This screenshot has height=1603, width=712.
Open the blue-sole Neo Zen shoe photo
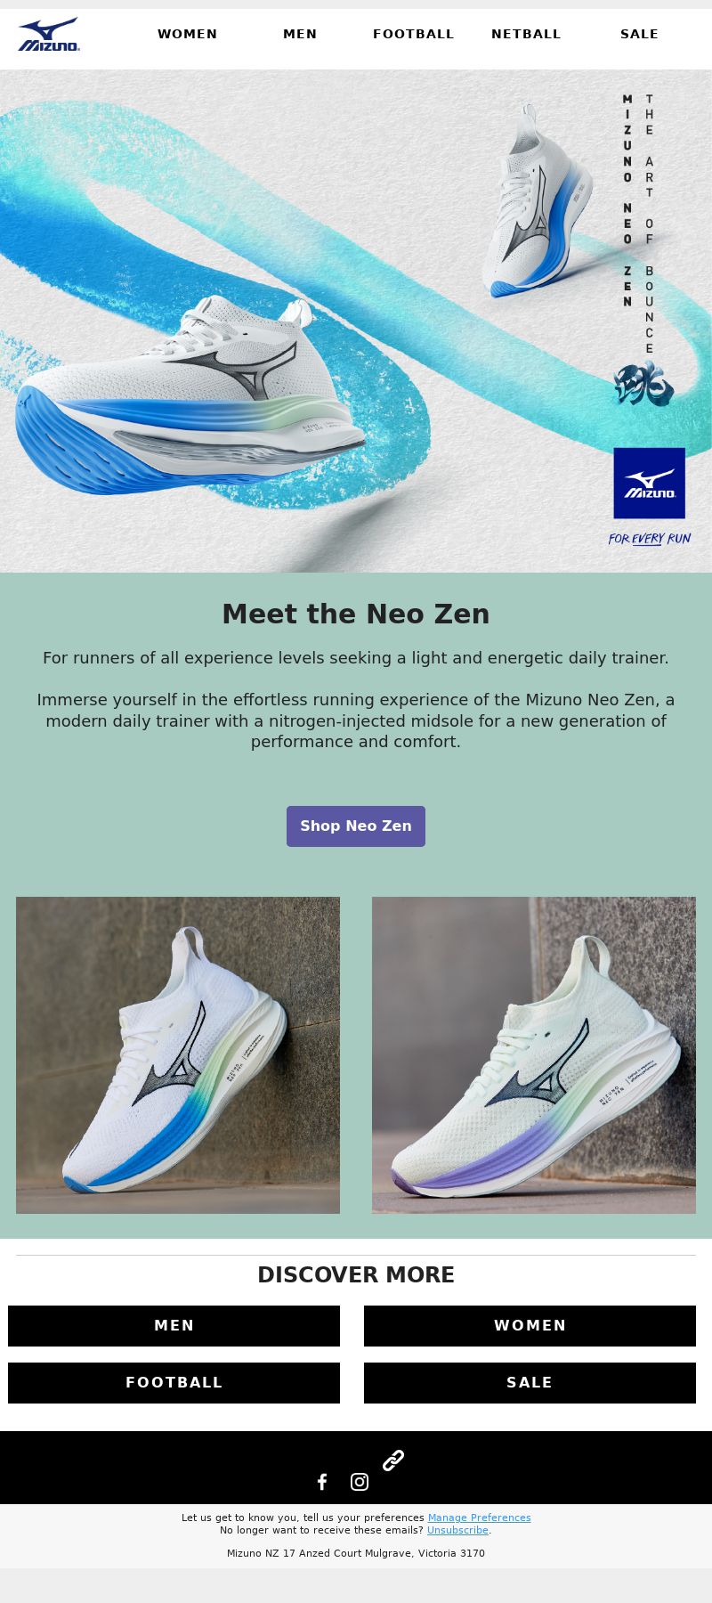pyautogui.click(x=178, y=1054)
